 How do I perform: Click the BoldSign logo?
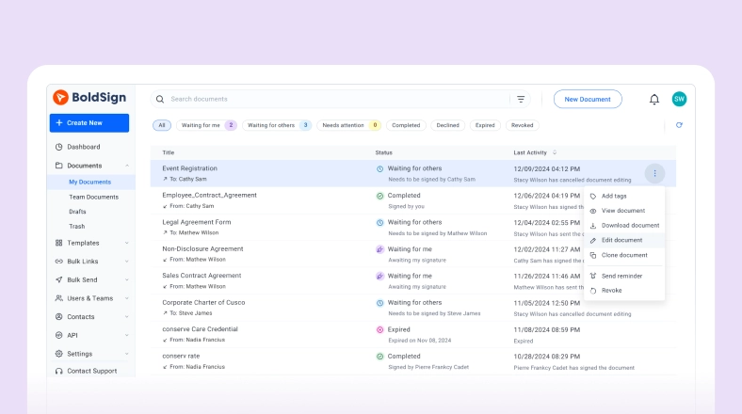tap(88, 97)
